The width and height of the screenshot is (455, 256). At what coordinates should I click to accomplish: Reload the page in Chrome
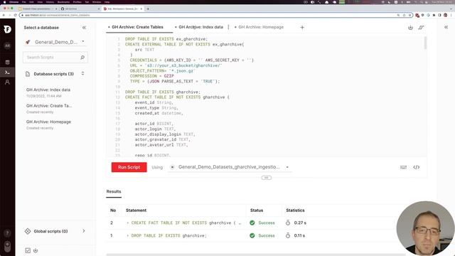coord(16,15)
